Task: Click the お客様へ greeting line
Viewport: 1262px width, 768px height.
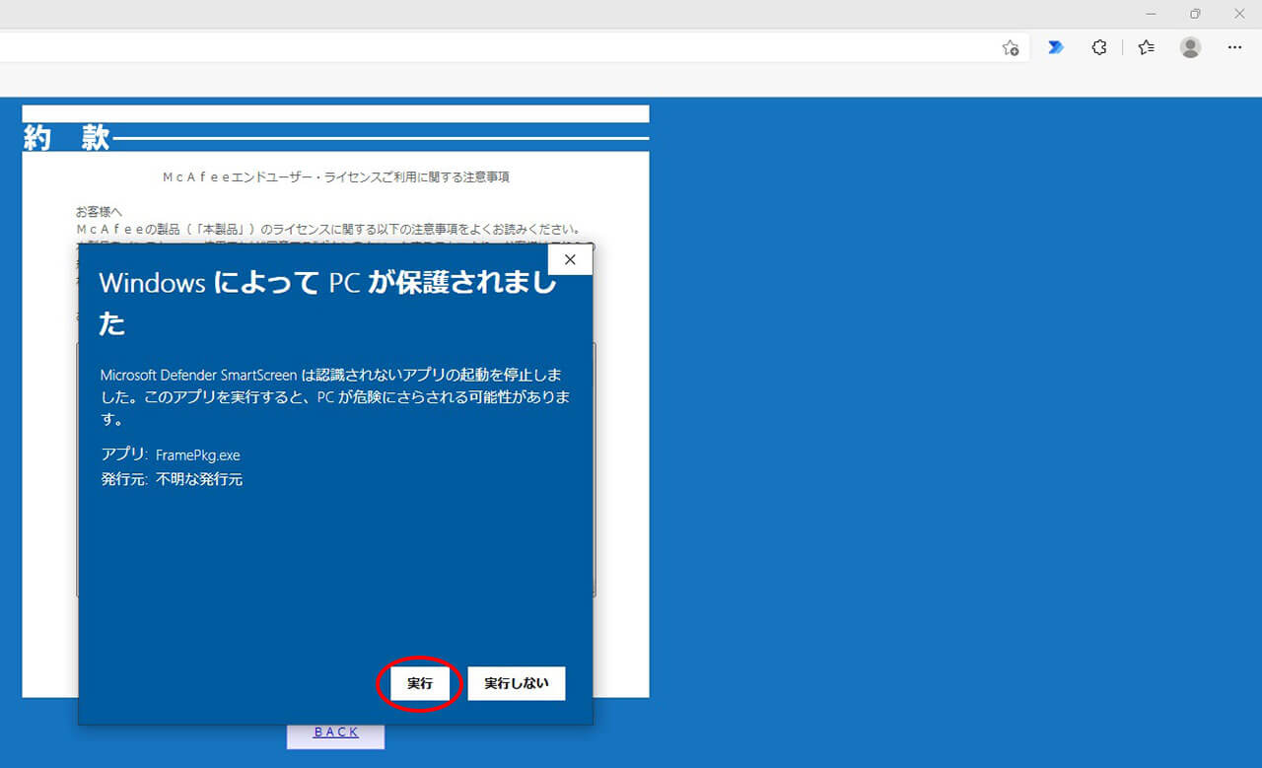Action: [99, 212]
